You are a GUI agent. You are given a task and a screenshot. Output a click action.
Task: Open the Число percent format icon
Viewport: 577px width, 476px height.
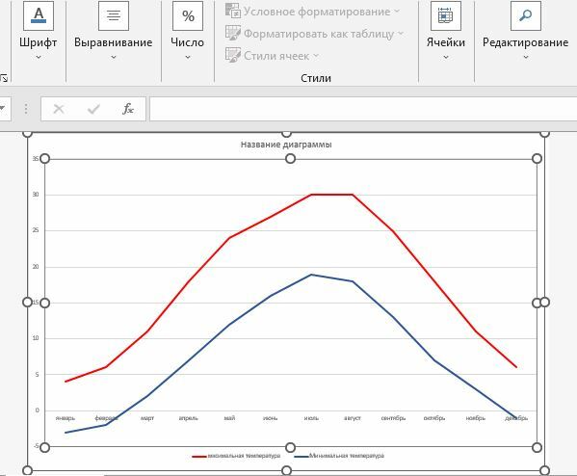[188, 15]
